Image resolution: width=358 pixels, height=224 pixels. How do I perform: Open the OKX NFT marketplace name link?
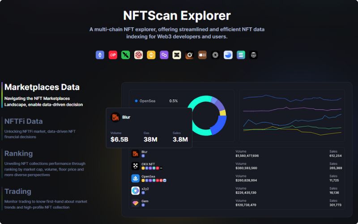click(148, 164)
